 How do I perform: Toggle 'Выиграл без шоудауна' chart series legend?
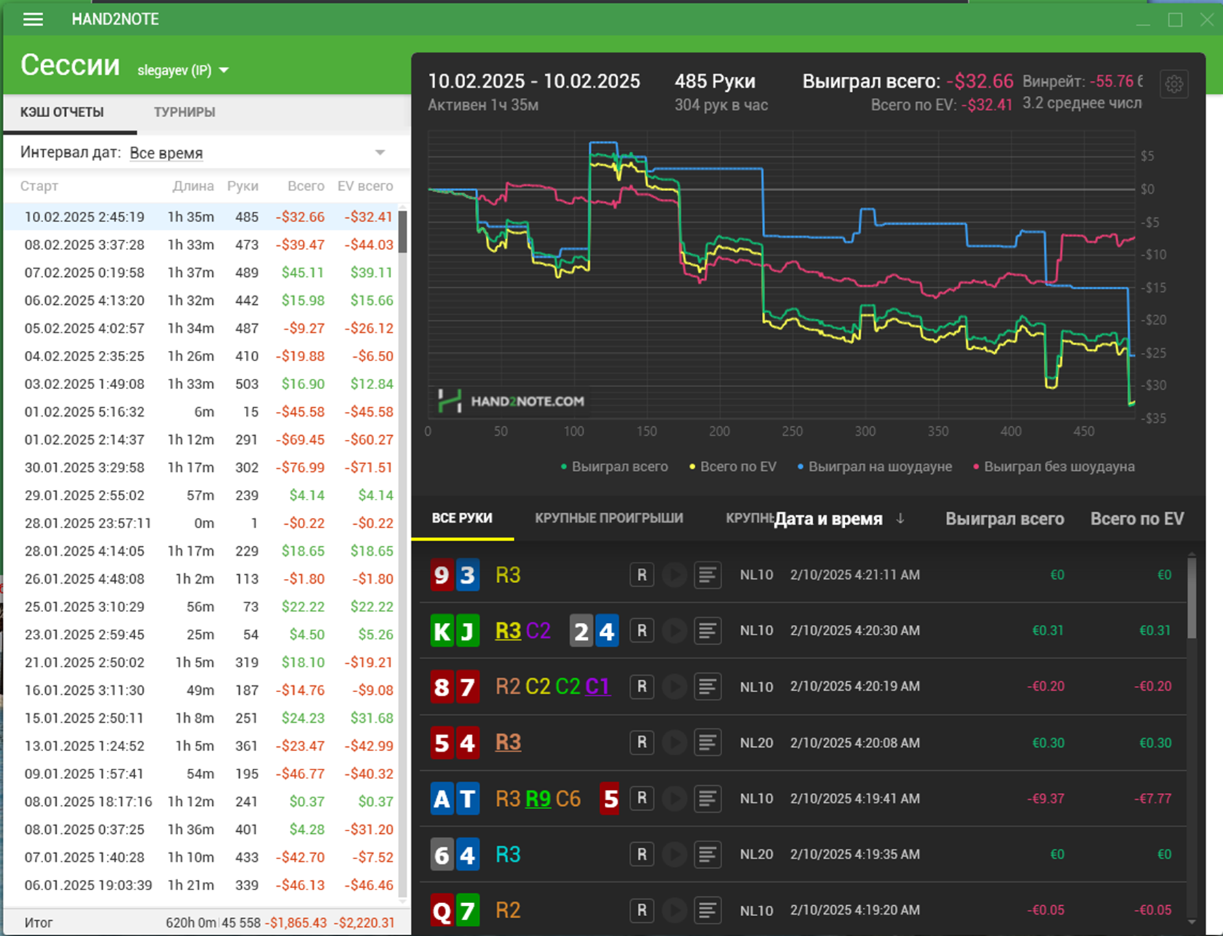coord(1054,467)
